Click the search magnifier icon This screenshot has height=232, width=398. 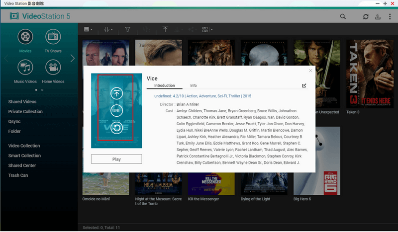tap(343, 16)
